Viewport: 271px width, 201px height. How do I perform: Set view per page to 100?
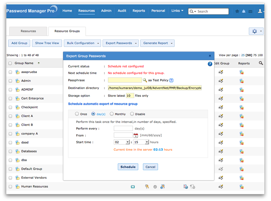tap(260, 55)
